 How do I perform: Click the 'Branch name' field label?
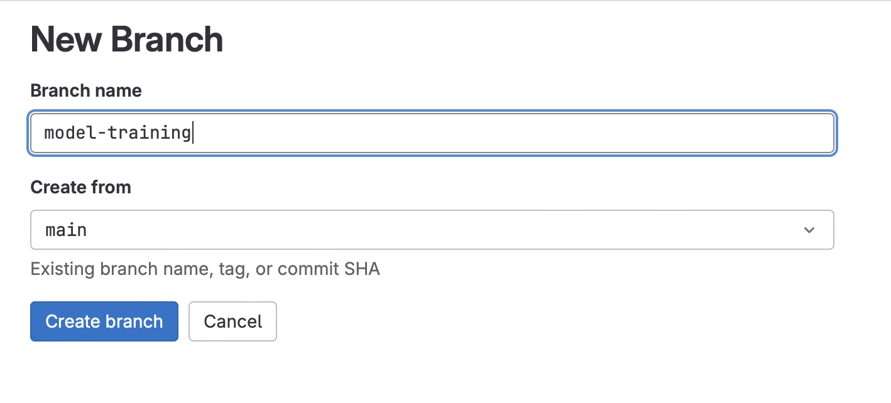pyautogui.click(x=86, y=90)
